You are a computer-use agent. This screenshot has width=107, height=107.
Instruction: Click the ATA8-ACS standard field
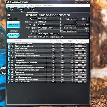point(64,34)
